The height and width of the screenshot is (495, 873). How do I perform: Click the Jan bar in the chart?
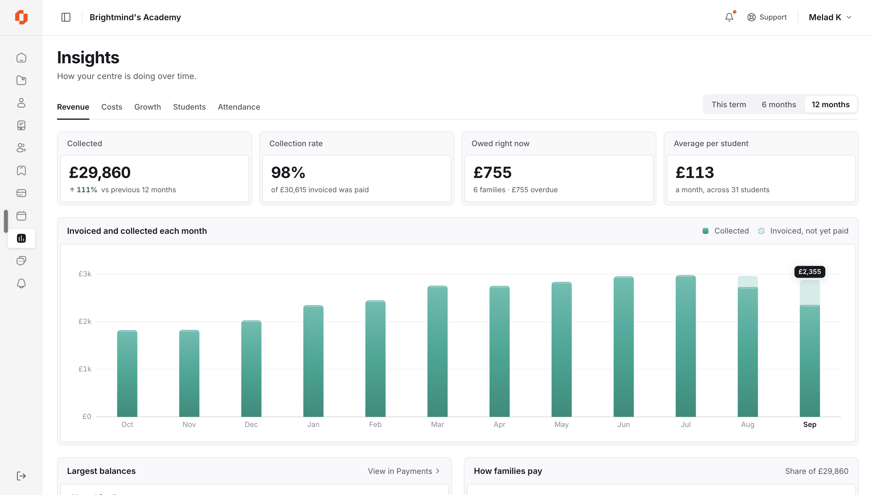point(313,361)
